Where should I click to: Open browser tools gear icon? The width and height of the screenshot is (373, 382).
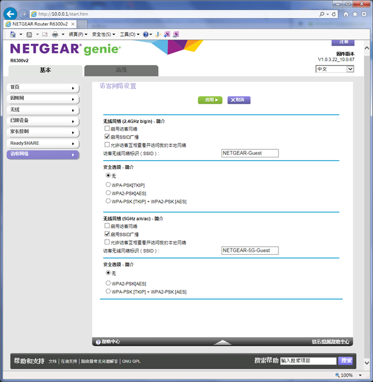pyautogui.click(x=364, y=14)
